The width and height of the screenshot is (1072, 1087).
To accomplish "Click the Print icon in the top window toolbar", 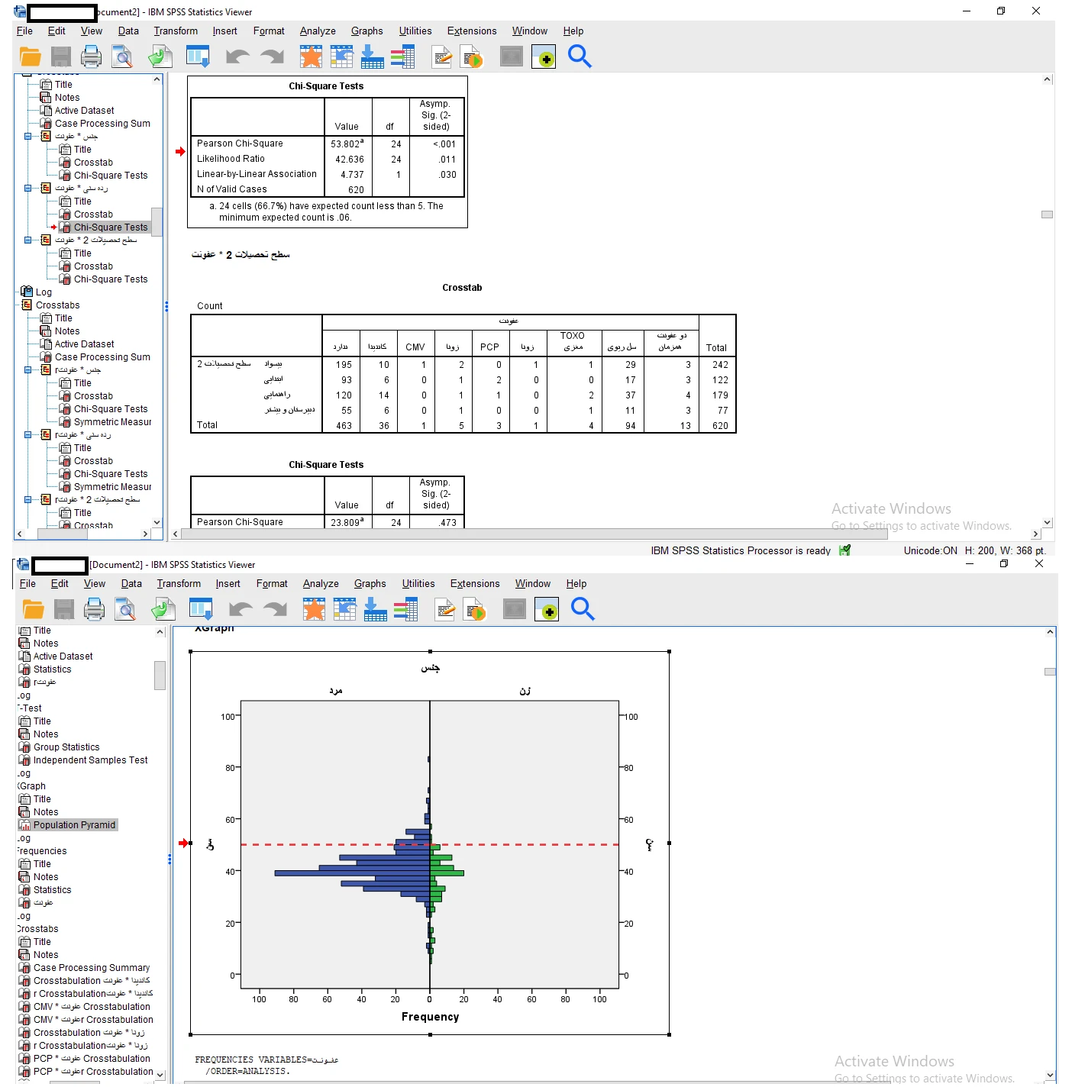I will coord(91,57).
